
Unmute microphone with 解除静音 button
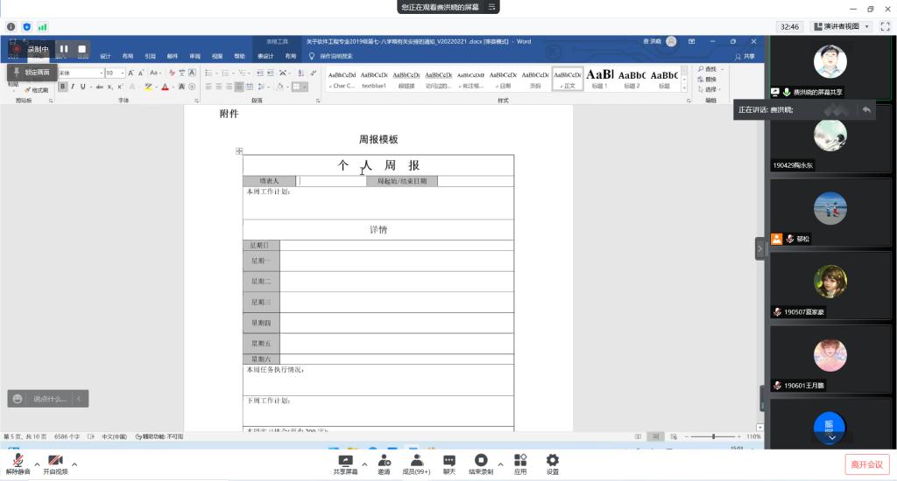coord(17,463)
